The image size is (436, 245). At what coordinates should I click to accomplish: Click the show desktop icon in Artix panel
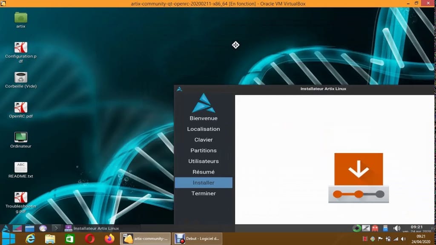(x=17, y=228)
